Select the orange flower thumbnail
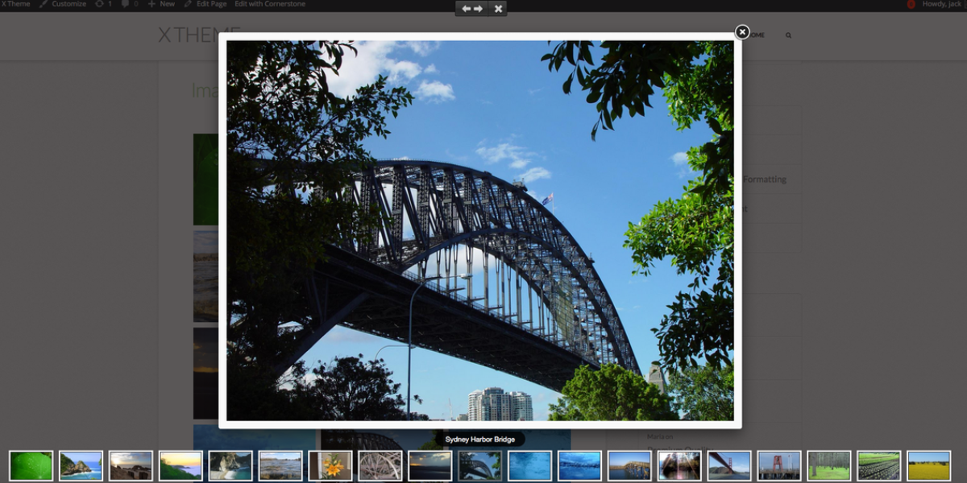The image size is (967, 483). coord(331,466)
